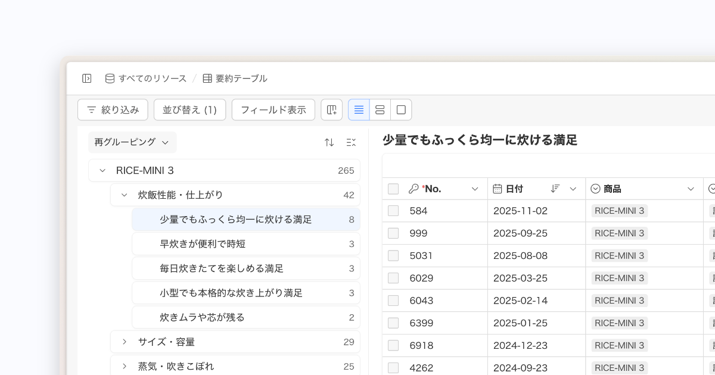Toggle the sidebar panel icon

tap(87, 79)
